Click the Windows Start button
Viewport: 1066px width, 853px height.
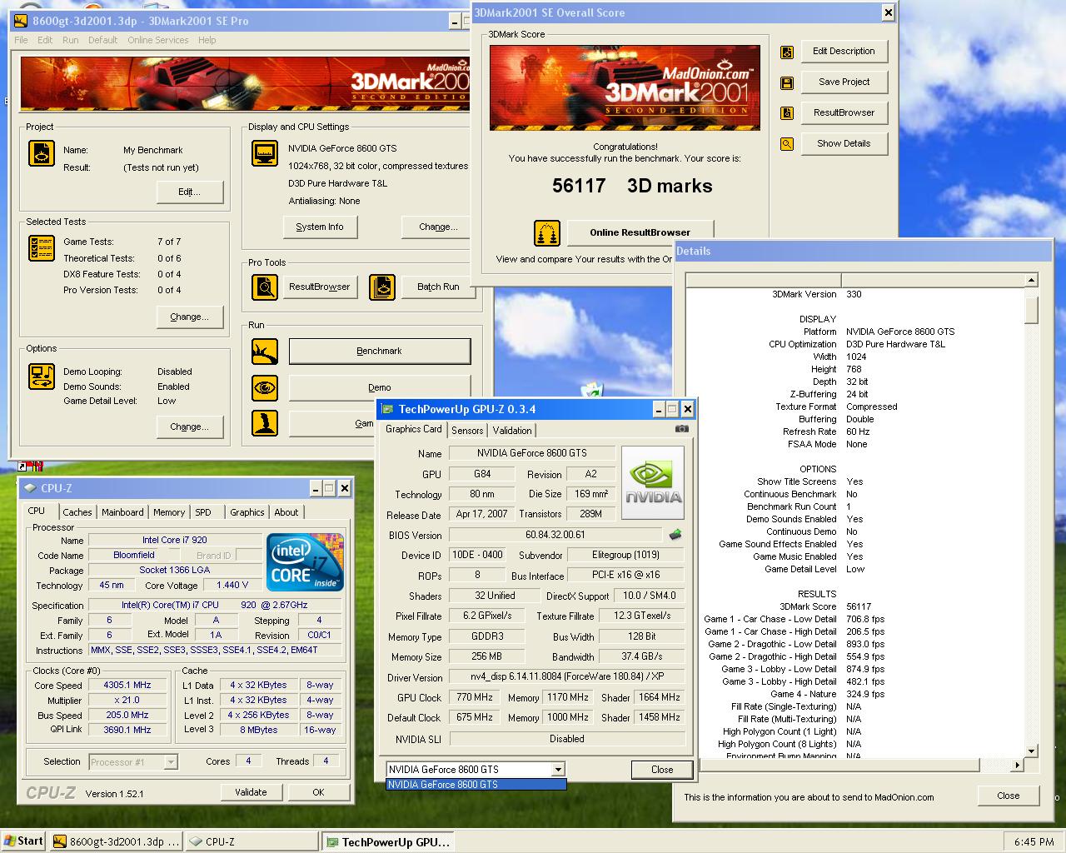tap(24, 841)
